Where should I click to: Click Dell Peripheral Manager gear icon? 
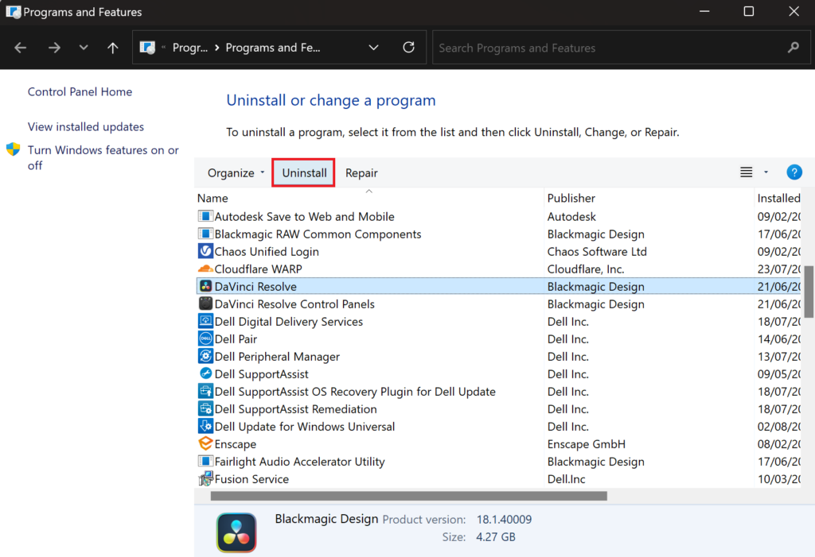(205, 356)
